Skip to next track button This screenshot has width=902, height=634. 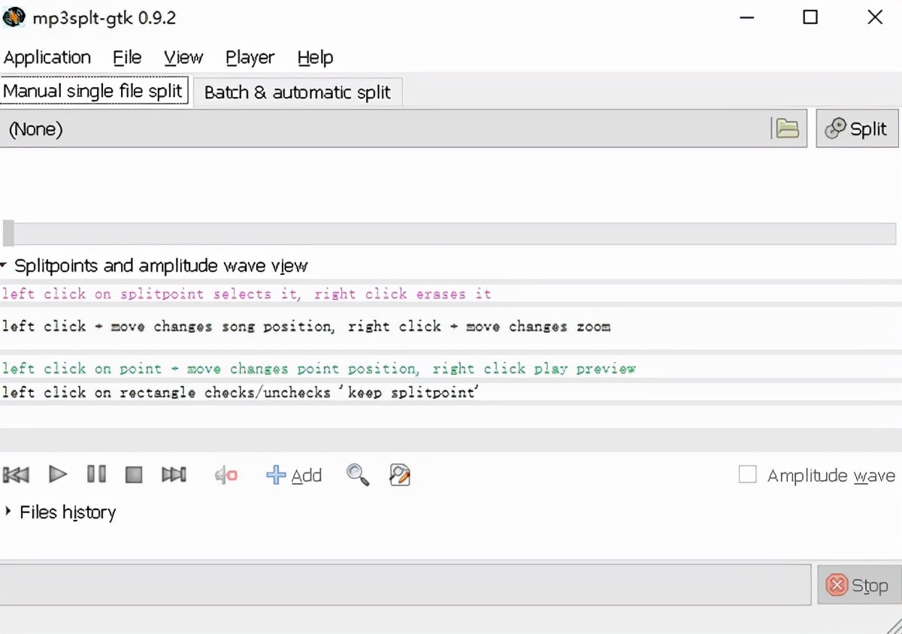pyautogui.click(x=174, y=475)
